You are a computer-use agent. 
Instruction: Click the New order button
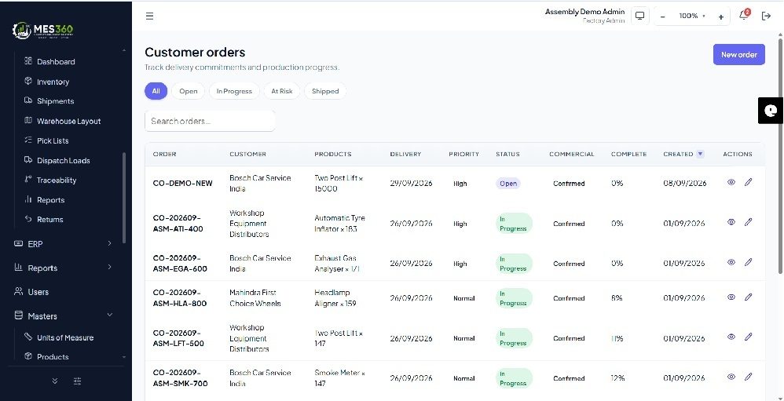click(738, 54)
